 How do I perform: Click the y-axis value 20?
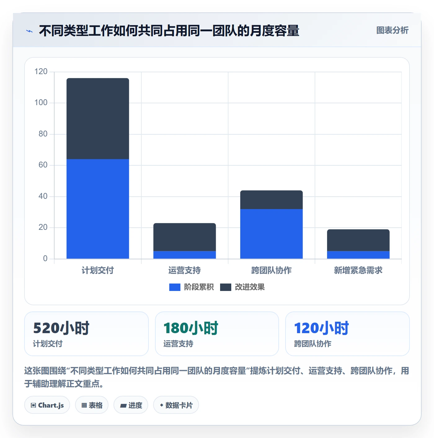pos(43,227)
